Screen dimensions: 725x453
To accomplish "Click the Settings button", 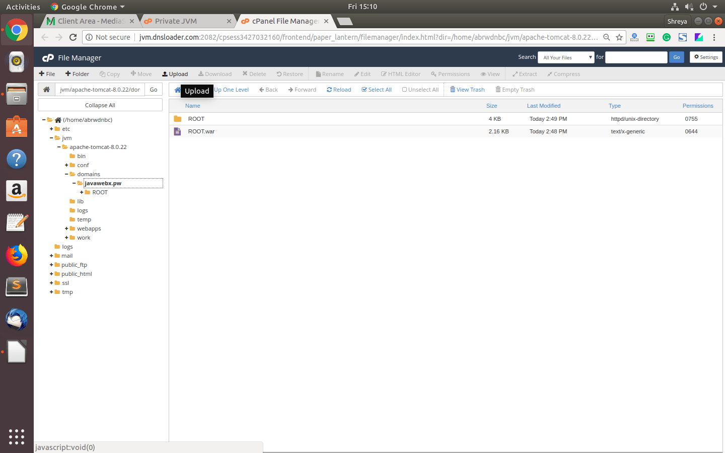I will pyautogui.click(x=705, y=57).
